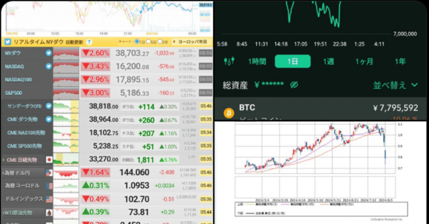
Task: Select the チャート 5日 radio button
Action: 149,42
